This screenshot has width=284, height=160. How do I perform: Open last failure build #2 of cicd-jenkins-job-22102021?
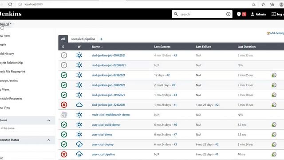click(x=217, y=105)
